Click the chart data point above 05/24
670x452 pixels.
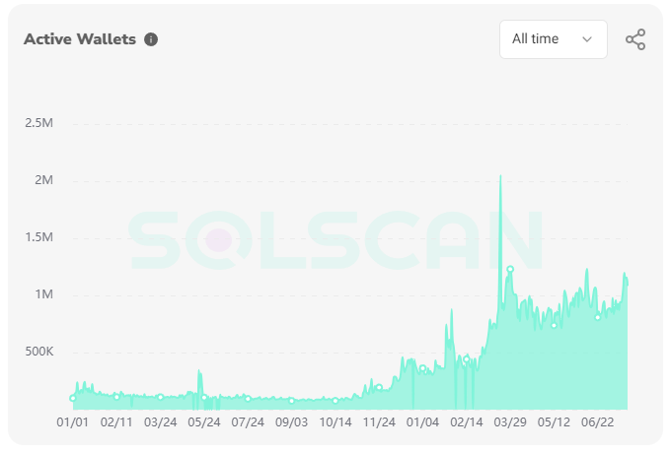[204, 398]
